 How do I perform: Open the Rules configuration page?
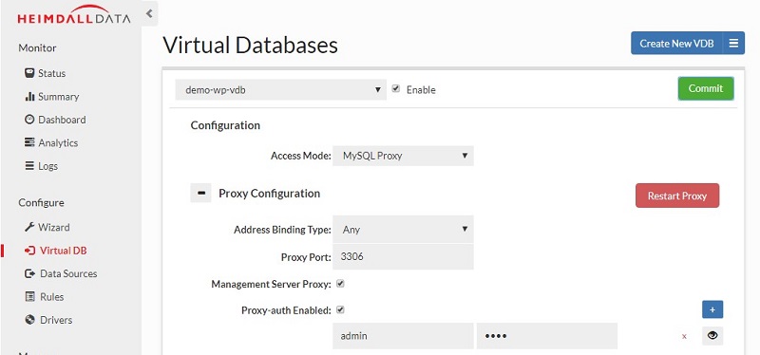click(x=44, y=297)
